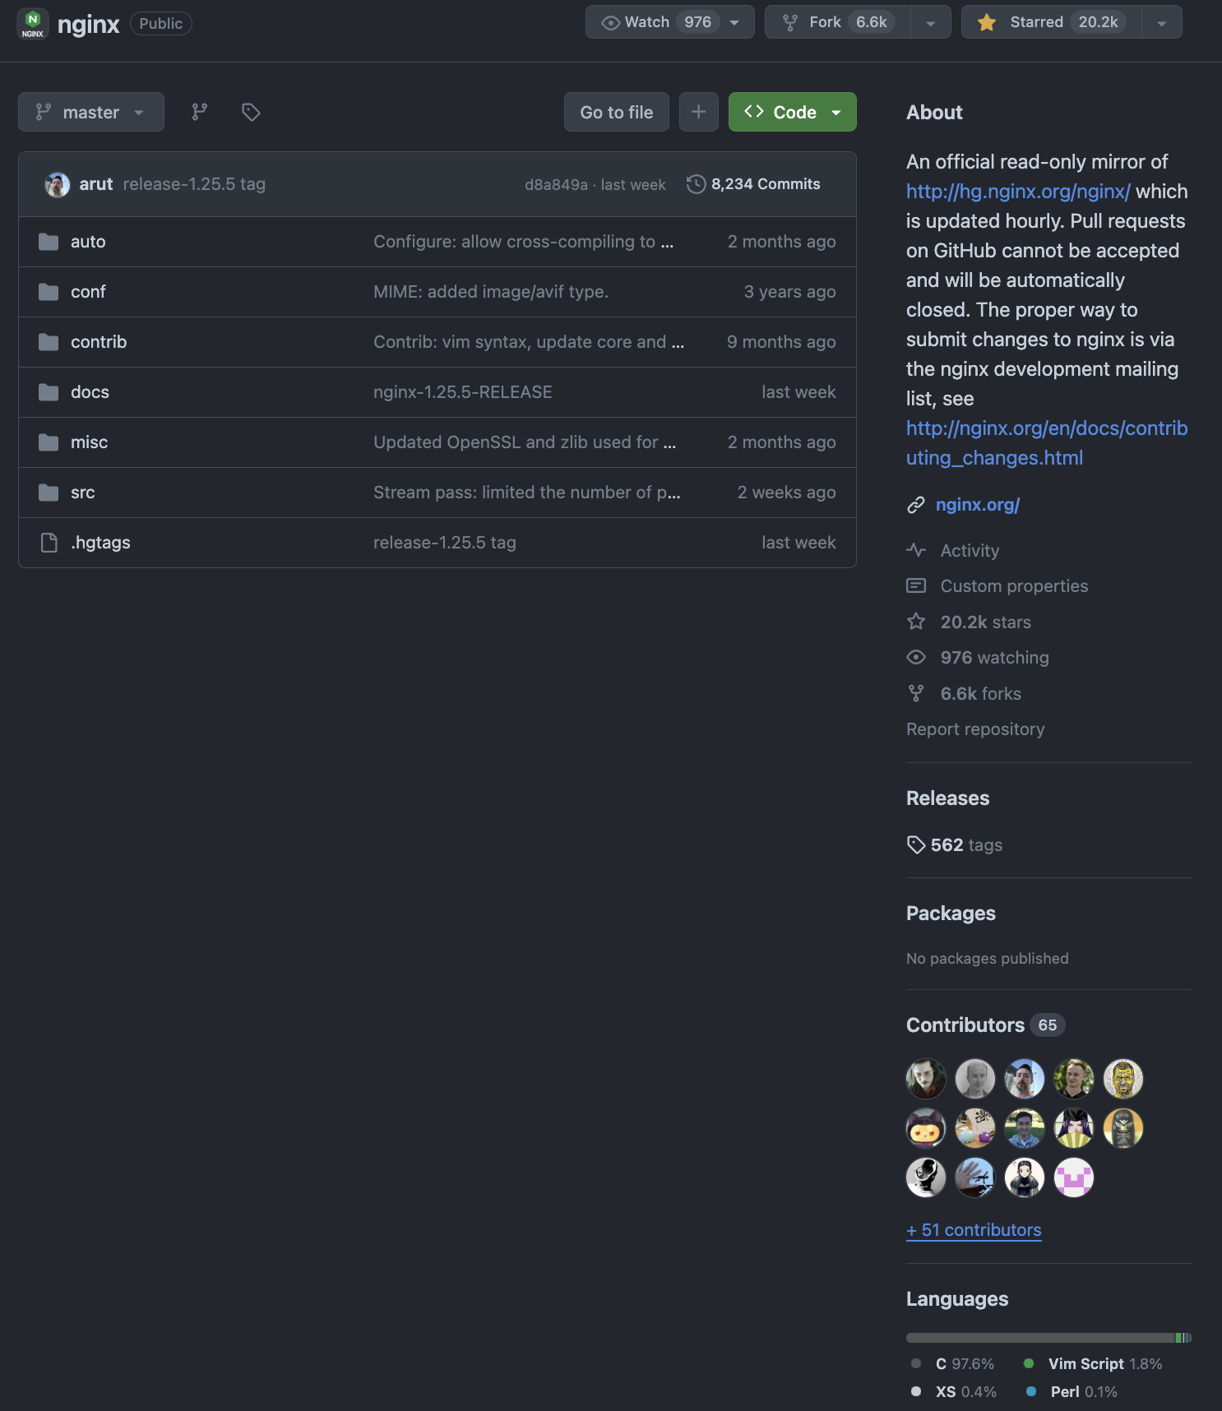This screenshot has height=1411, width=1222.
Task: Show the + 51 contributors link
Action: tap(974, 1230)
